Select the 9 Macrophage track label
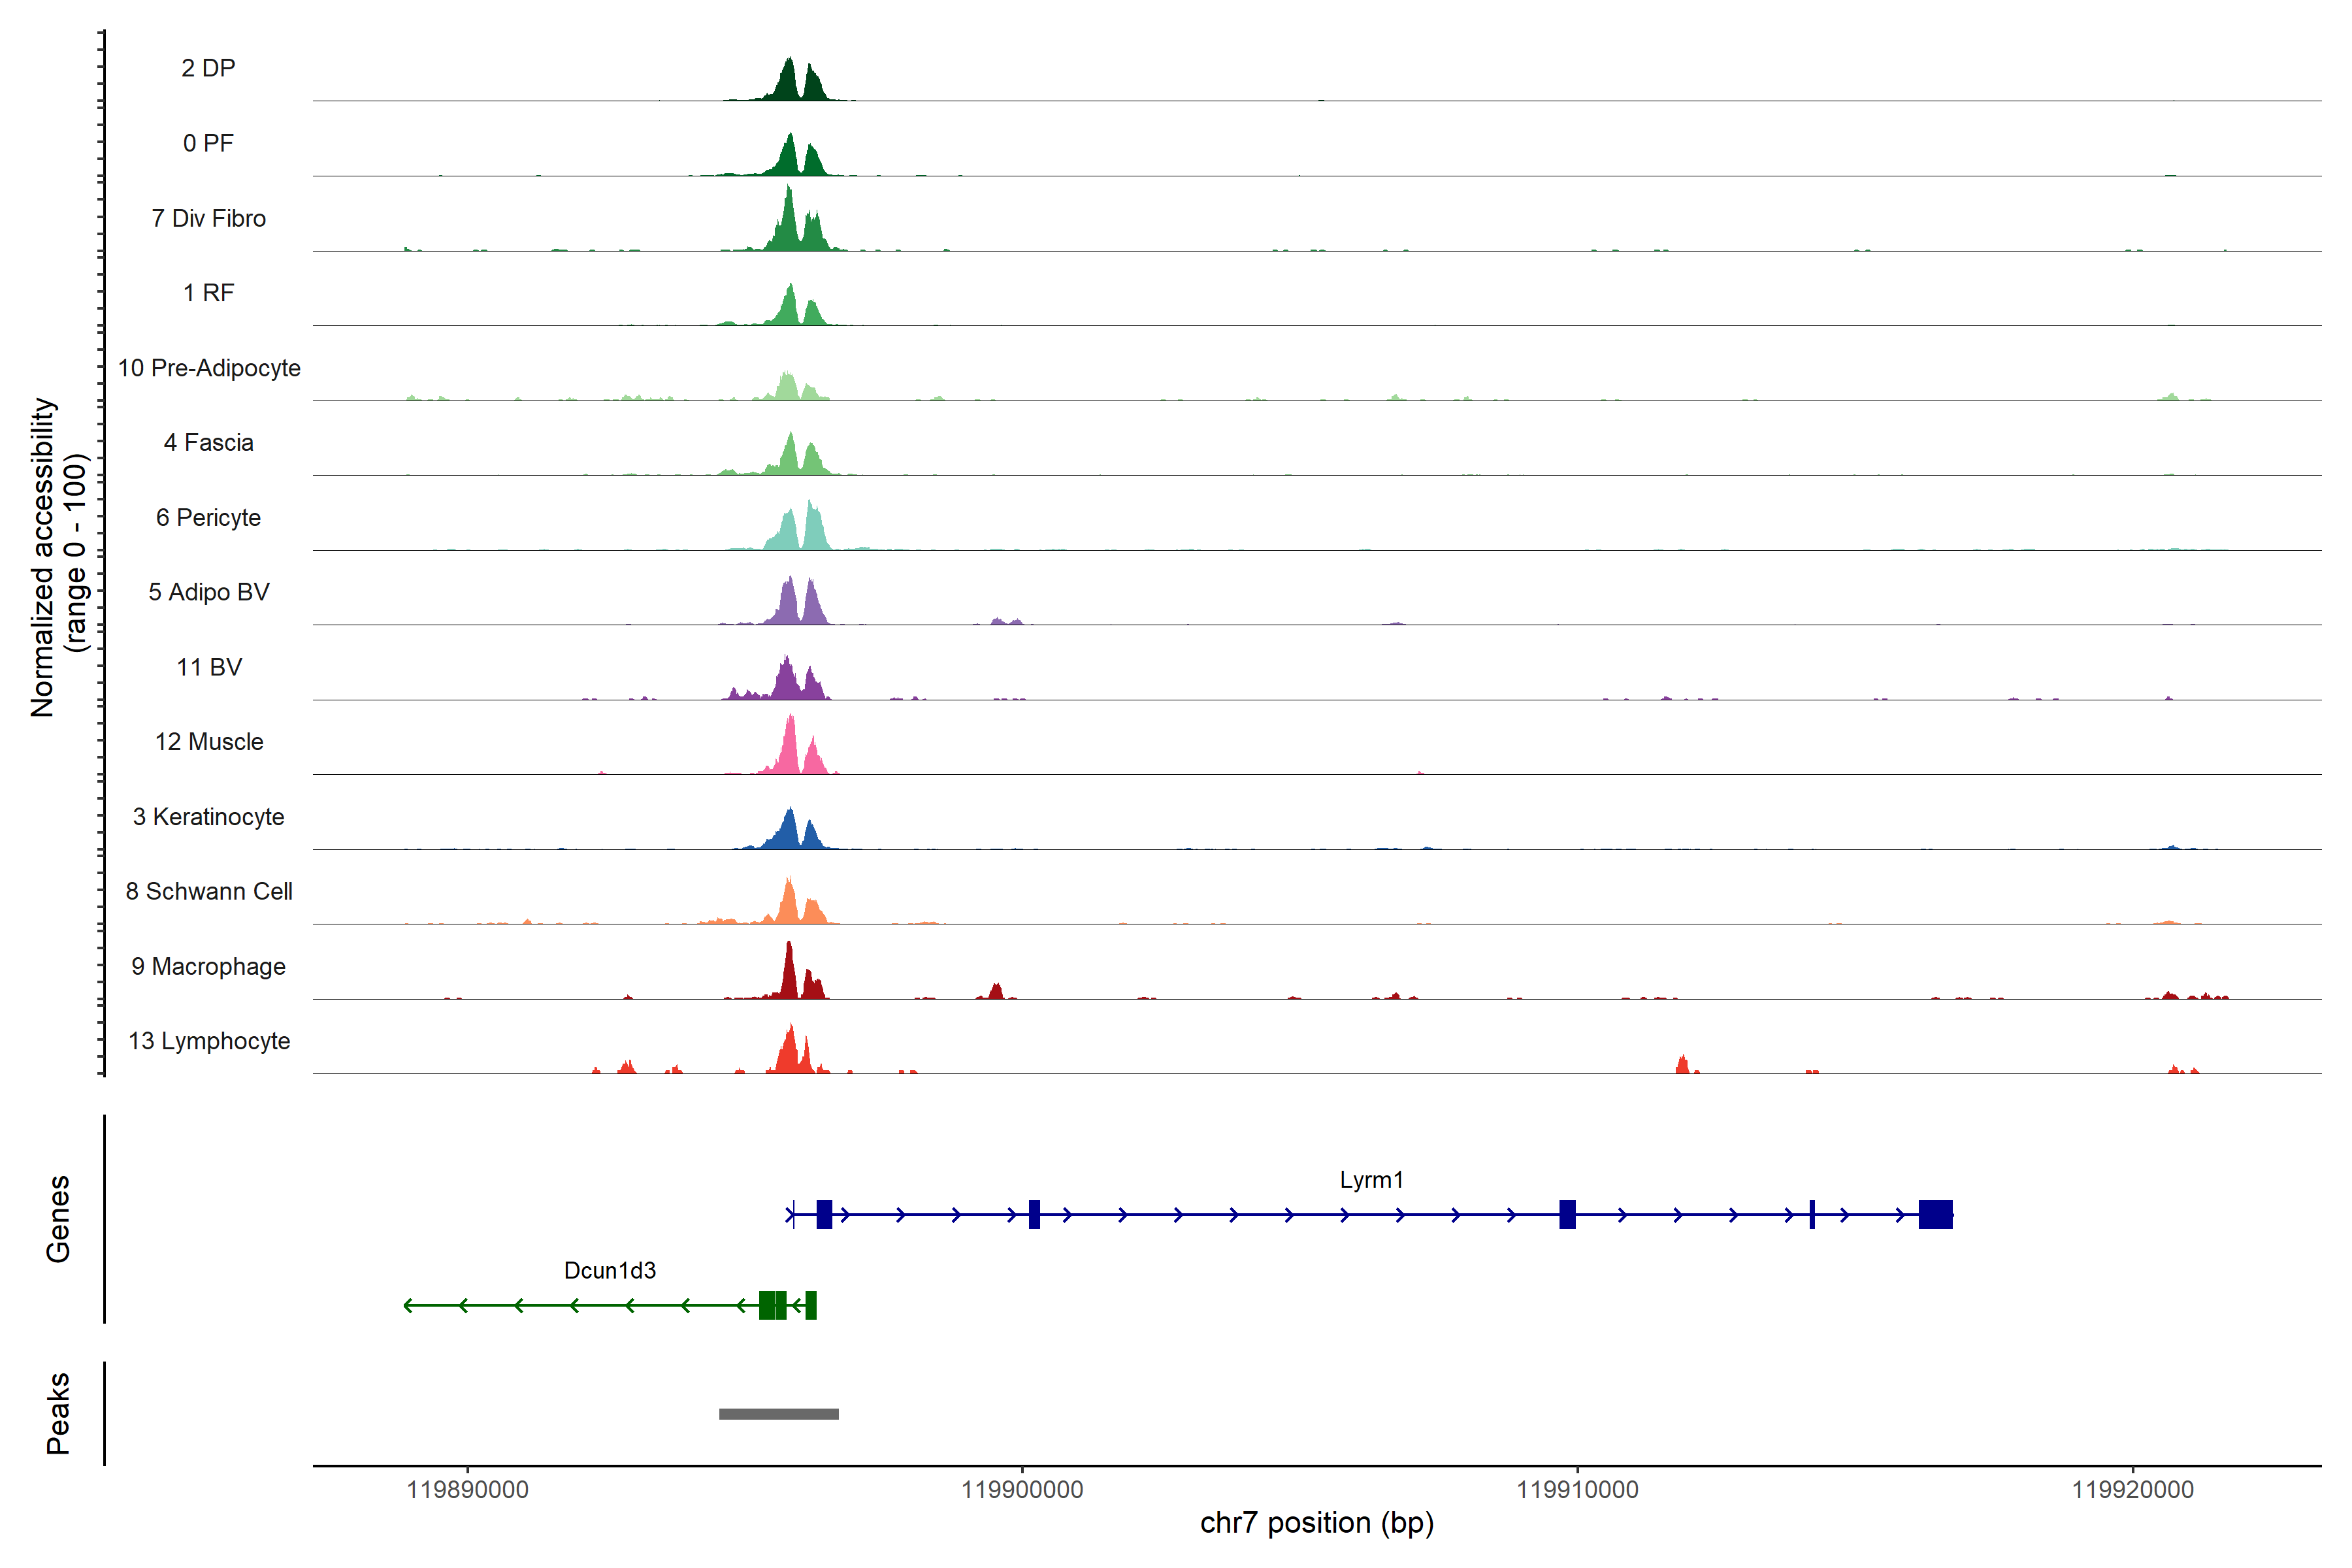The image size is (2352, 1568). 208,966
